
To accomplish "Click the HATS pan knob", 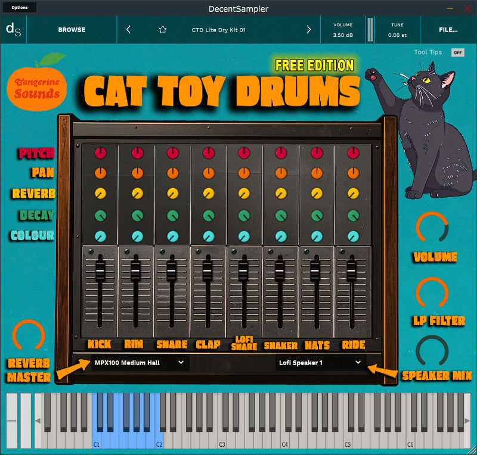I will click(317, 173).
